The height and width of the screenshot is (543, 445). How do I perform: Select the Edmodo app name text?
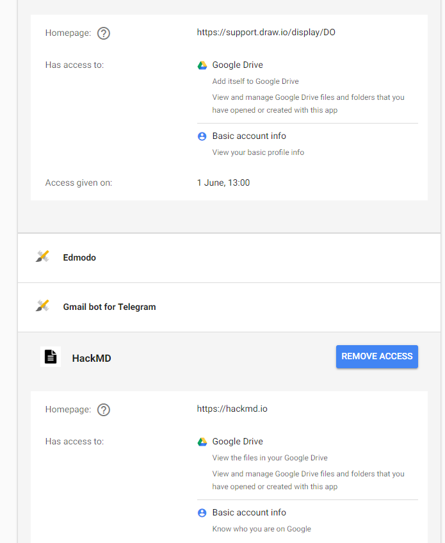point(79,257)
